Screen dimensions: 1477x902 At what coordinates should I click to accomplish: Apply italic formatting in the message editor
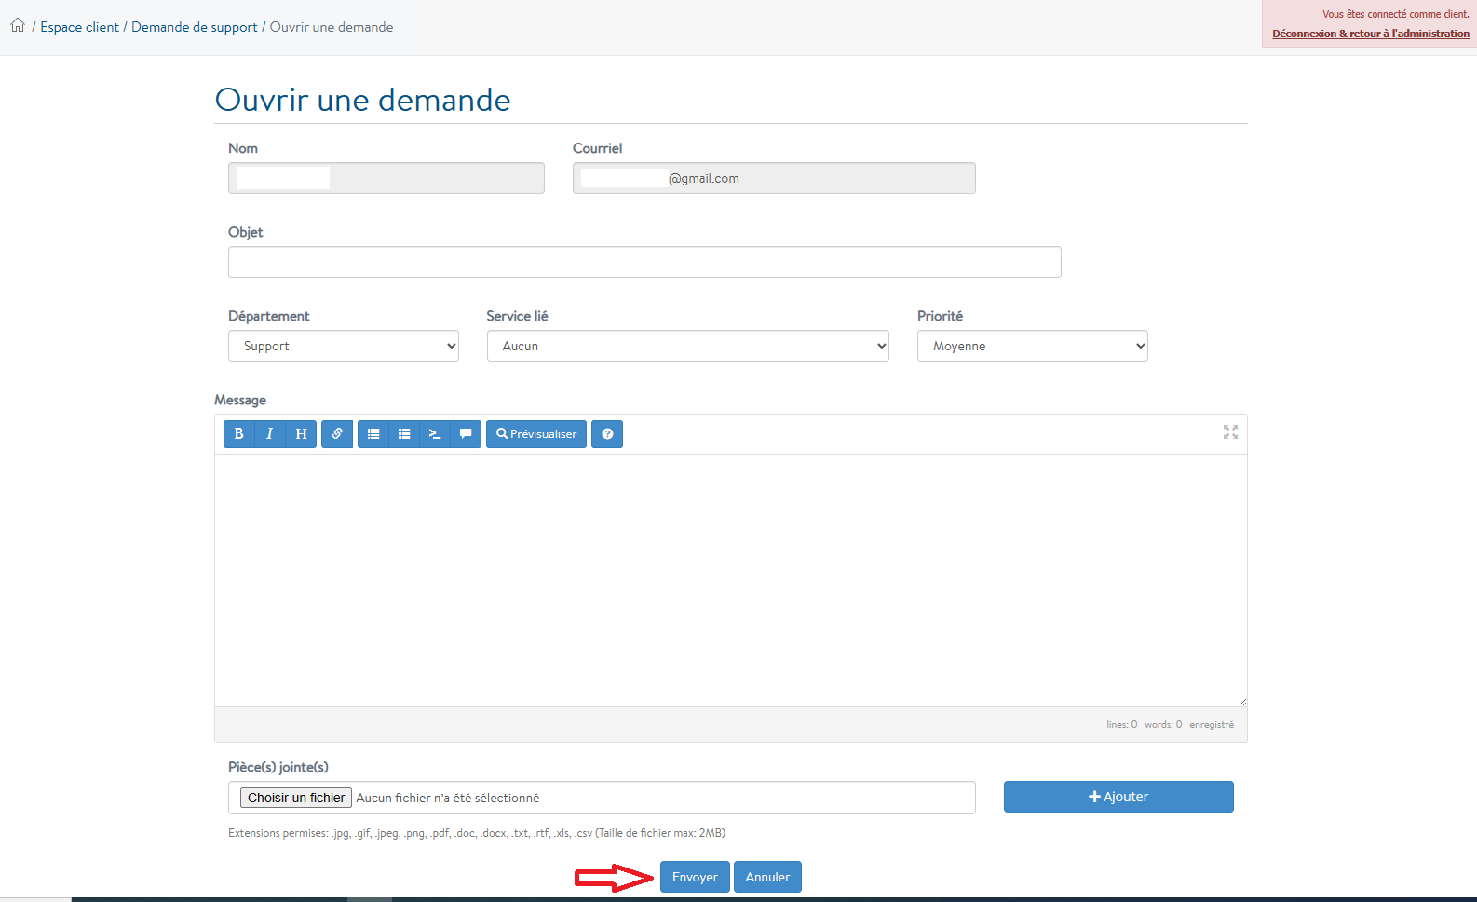[x=270, y=434]
